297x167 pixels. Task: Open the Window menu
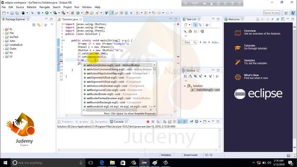tap(87, 7)
